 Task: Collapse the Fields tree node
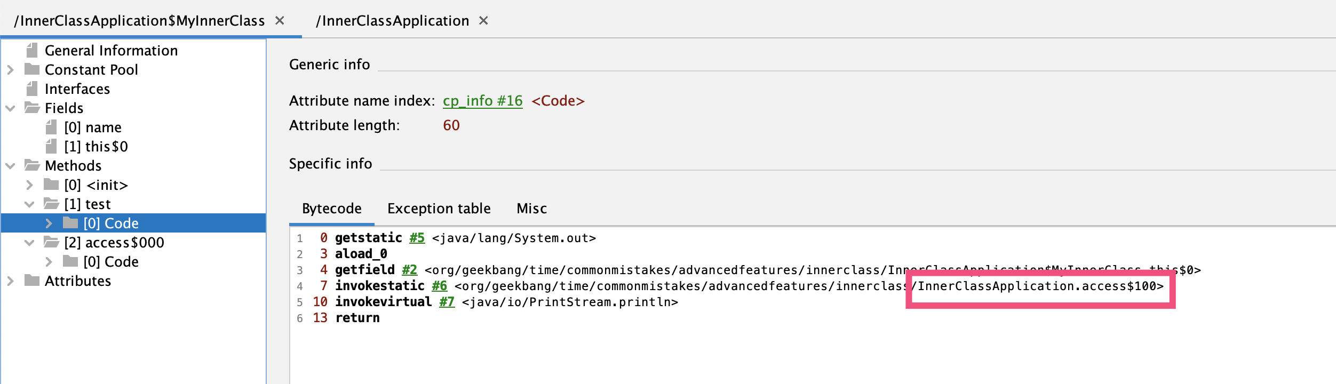point(10,108)
